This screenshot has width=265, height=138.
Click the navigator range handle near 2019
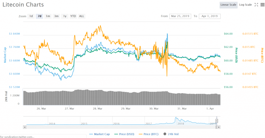click(217, 121)
